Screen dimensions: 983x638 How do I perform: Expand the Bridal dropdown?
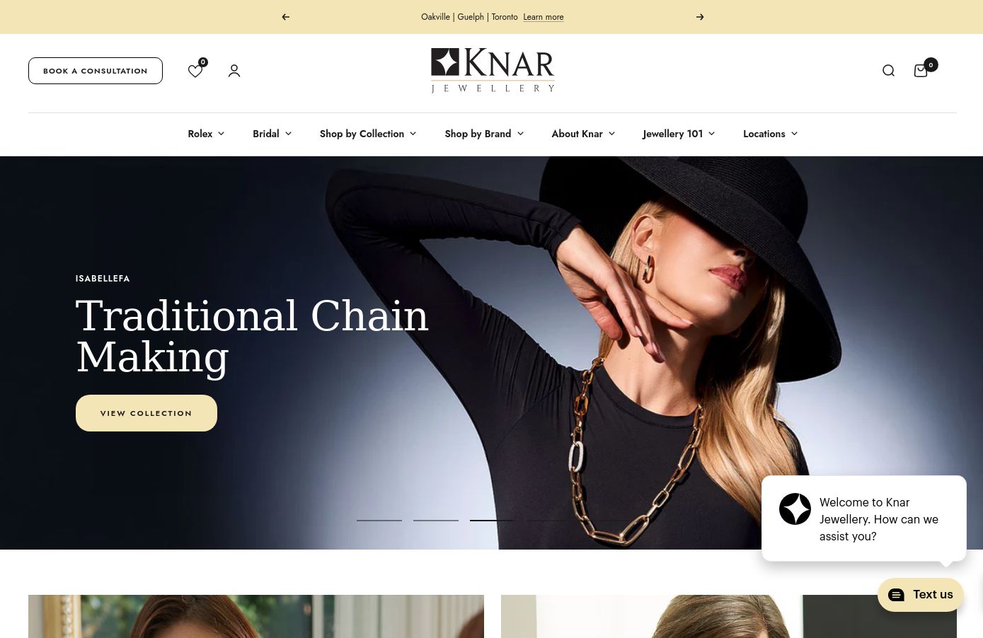tap(272, 134)
